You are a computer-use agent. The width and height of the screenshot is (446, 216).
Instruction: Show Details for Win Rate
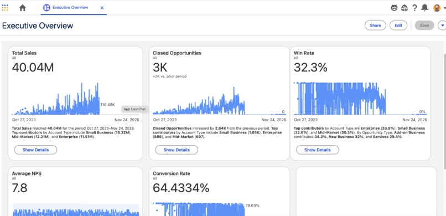pos(318,150)
